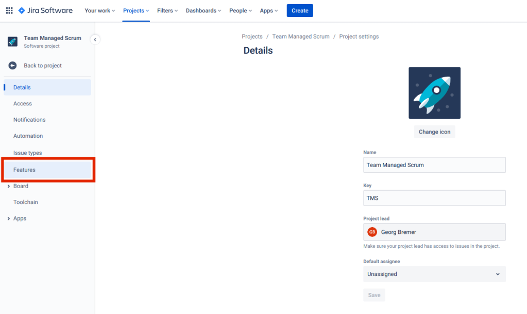Click the project lead access hint text
527x314 pixels.
432,246
